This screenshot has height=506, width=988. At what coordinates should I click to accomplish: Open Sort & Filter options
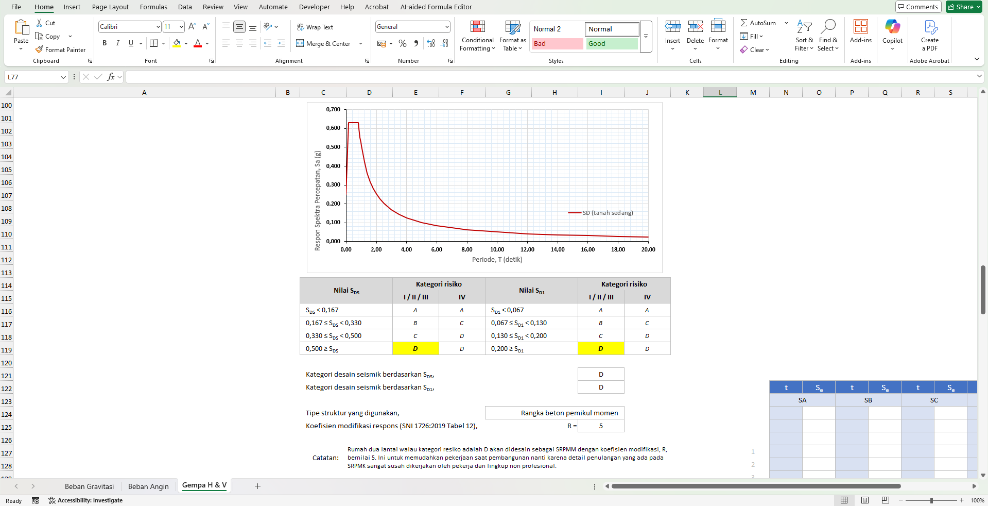[x=804, y=36]
